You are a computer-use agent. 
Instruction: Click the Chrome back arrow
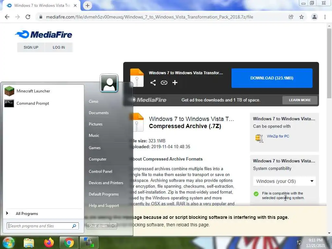coord(7,17)
